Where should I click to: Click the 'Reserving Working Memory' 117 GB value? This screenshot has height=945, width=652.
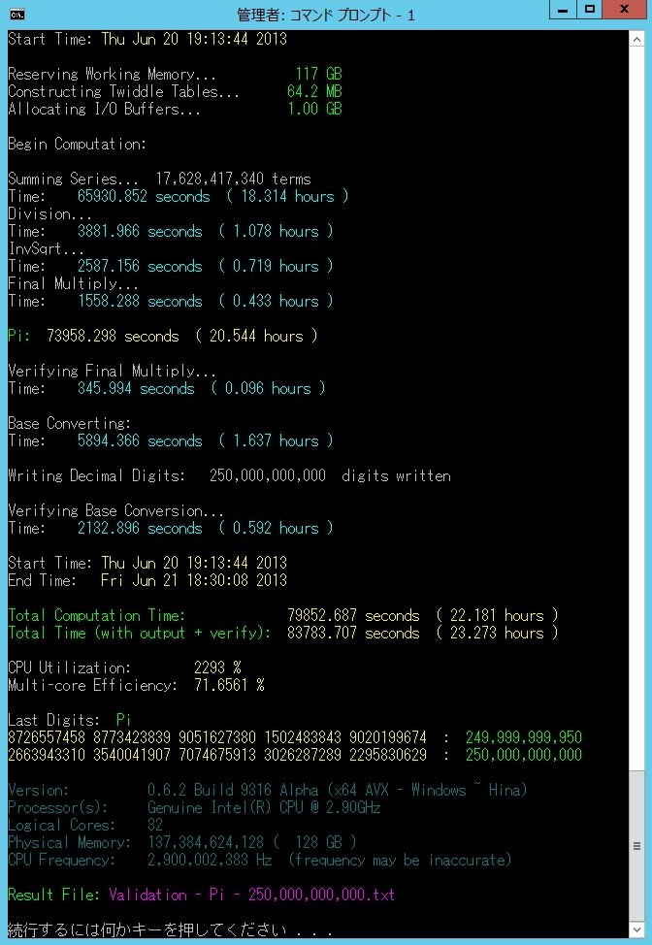[318, 74]
